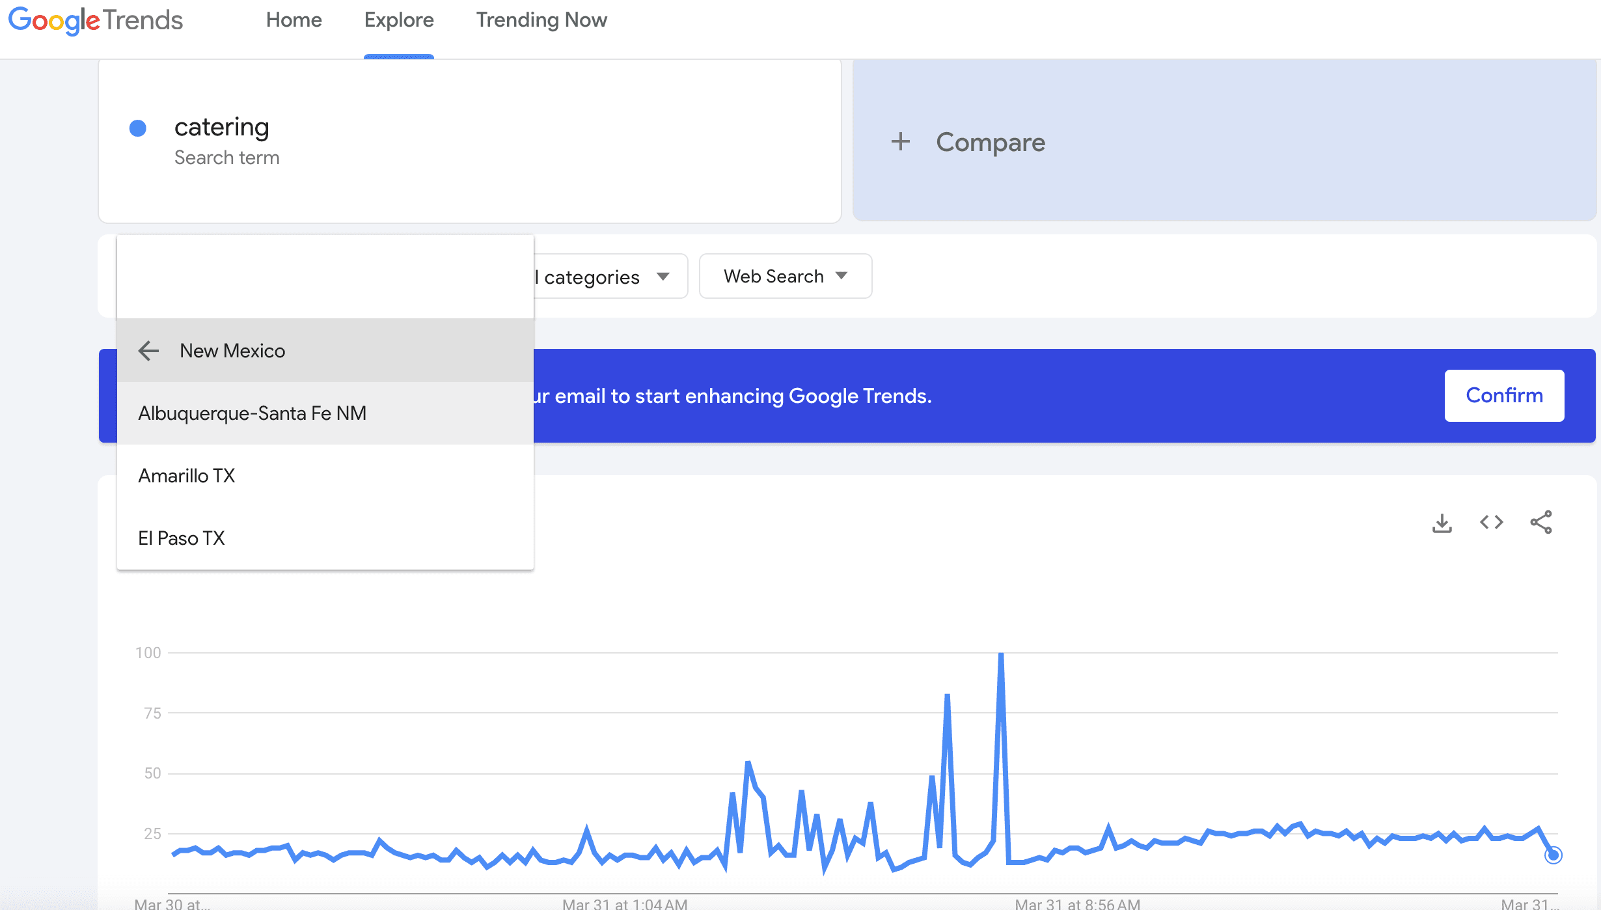The image size is (1601, 910).
Task: Pick El Paso TX in list
Action: point(182,538)
